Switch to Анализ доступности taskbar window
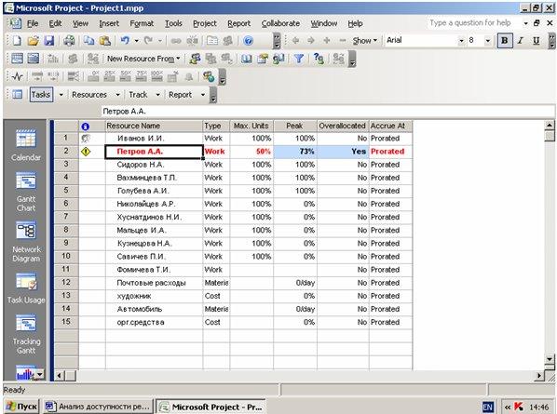 pos(98,407)
